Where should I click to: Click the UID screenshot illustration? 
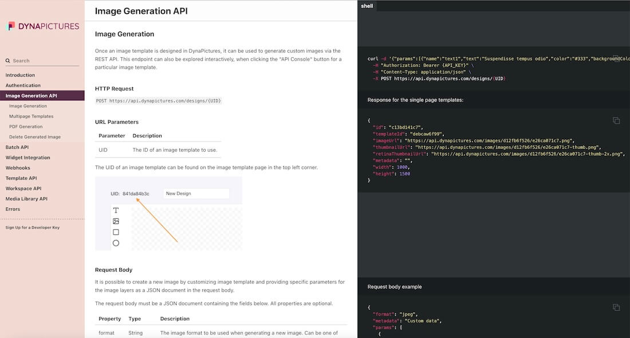pos(168,214)
